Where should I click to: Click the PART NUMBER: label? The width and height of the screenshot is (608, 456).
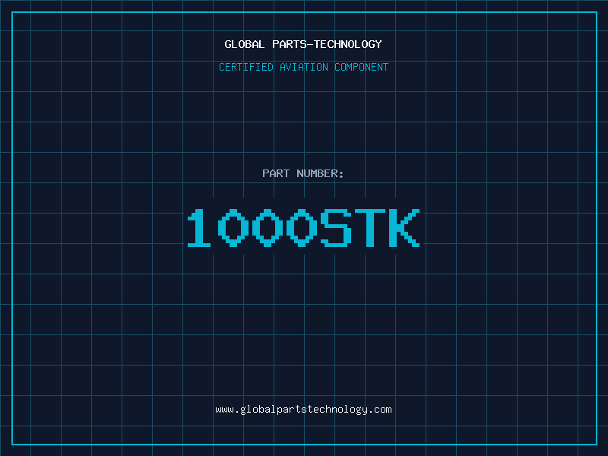coord(303,173)
